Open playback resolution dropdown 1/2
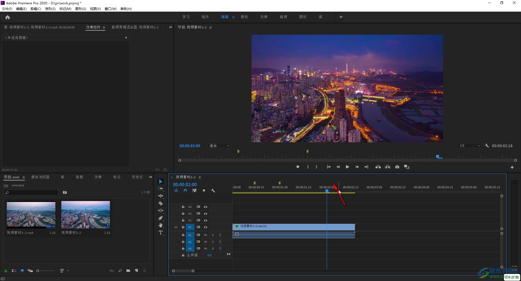This screenshot has height=281, width=521. point(470,146)
